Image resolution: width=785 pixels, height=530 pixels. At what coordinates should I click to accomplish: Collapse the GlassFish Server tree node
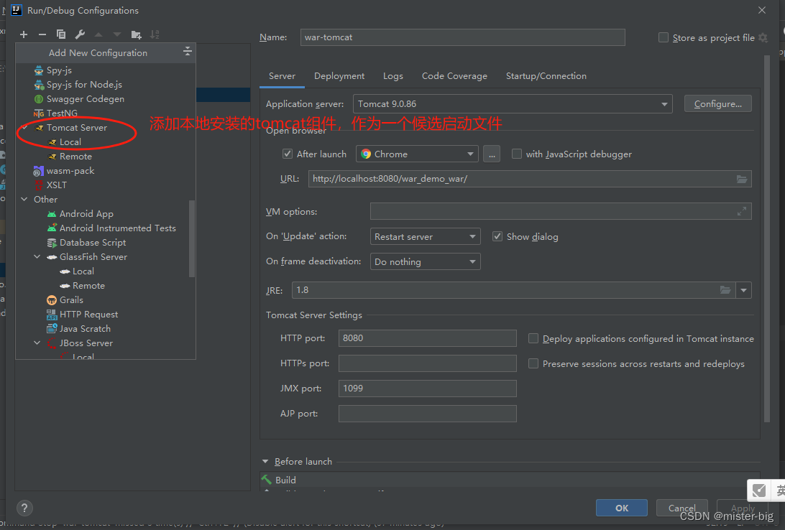[x=37, y=256]
